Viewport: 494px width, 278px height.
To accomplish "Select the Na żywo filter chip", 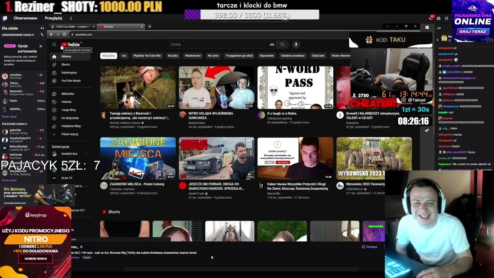I will pos(213,56).
